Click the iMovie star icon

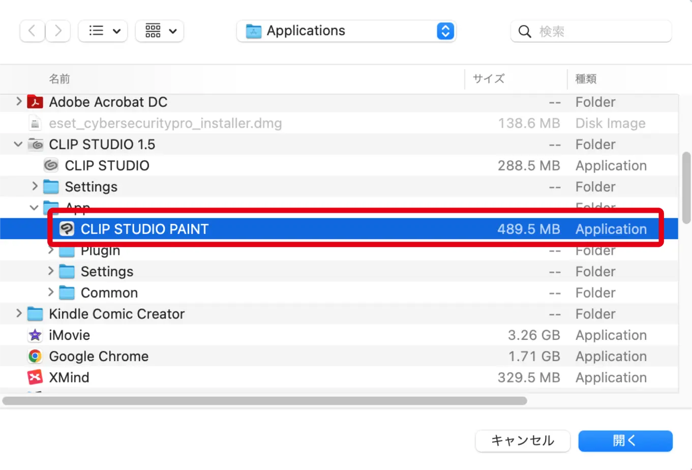tap(35, 335)
